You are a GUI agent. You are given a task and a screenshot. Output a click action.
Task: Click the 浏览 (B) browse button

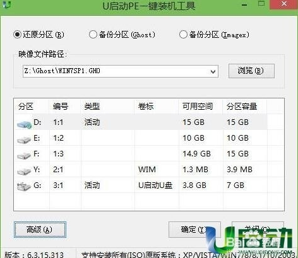[251, 71]
